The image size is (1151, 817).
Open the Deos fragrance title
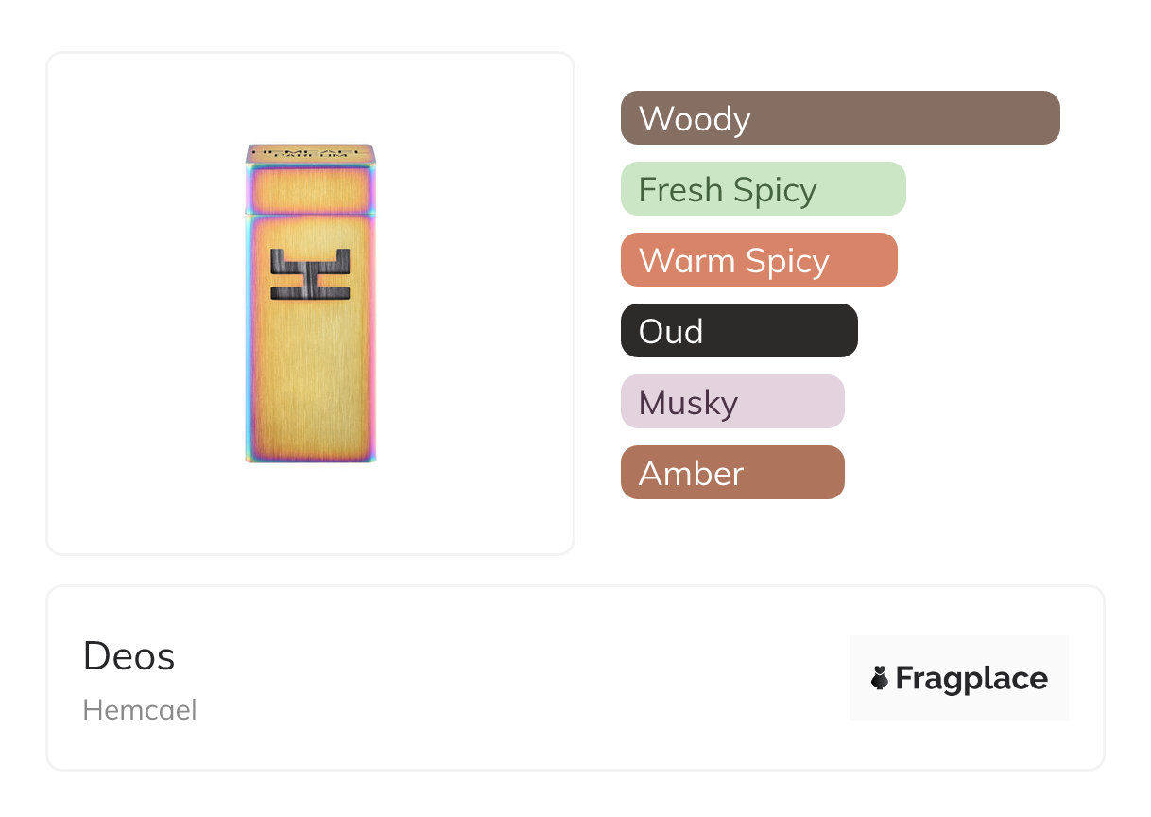129,656
